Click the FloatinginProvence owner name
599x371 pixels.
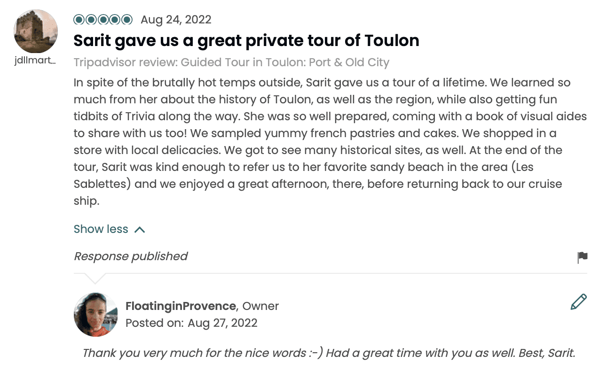pyautogui.click(x=181, y=306)
